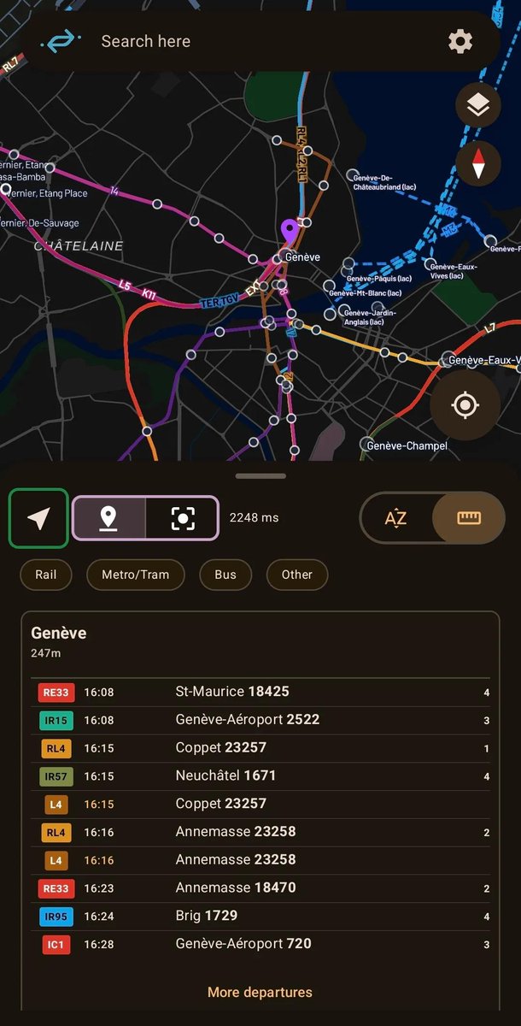The width and height of the screenshot is (521, 1026).
Task: Select screen-center scan mode toggle
Action: pyautogui.click(x=183, y=517)
